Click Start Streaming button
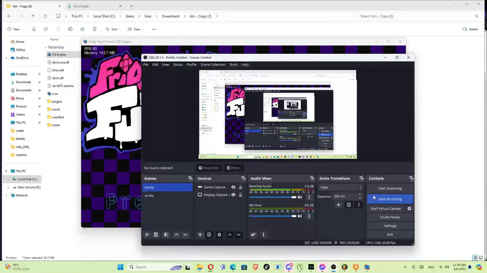This screenshot has width=487, height=273. click(390, 188)
